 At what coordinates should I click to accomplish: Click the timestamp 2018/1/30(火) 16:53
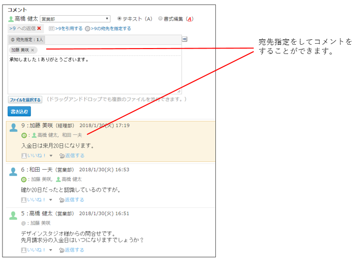(x=104, y=170)
